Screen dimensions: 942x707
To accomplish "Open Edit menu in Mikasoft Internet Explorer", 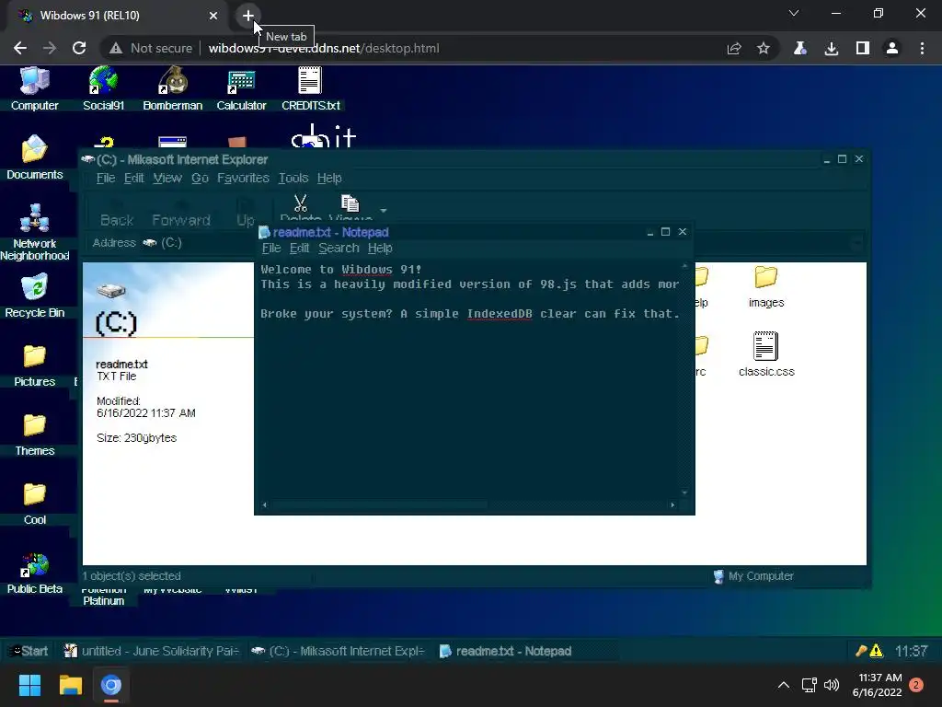I will 133,178.
